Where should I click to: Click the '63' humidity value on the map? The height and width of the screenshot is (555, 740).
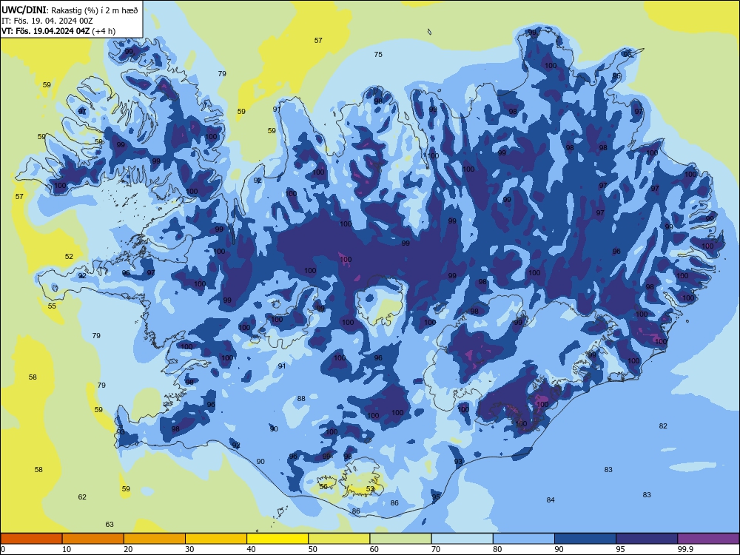(110, 524)
